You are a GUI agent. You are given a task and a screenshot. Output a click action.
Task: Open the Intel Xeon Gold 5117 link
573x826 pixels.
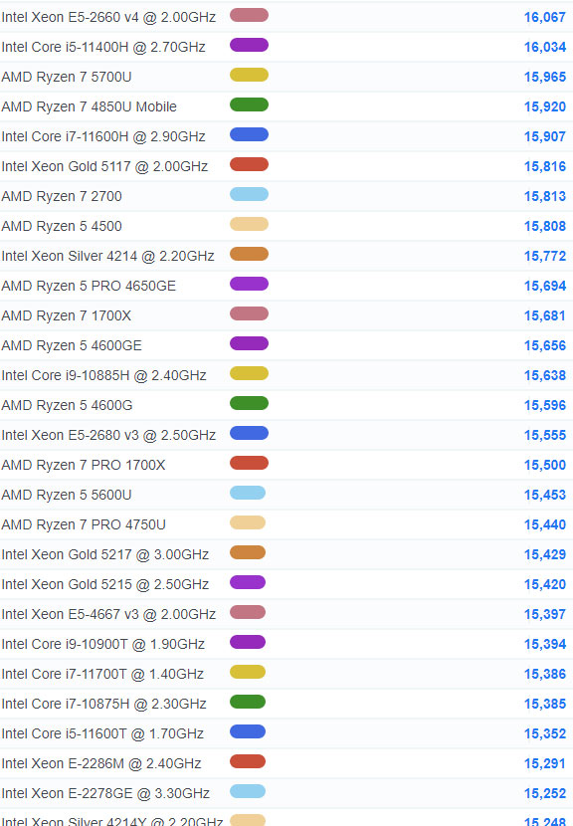click(x=104, y=166)
